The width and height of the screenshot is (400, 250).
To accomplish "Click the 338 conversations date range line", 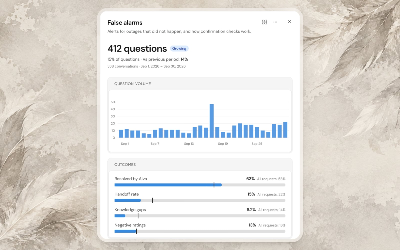I will 146,66.
